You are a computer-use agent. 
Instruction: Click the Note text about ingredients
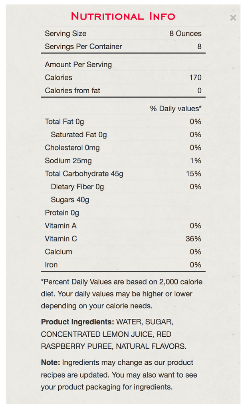119,375
